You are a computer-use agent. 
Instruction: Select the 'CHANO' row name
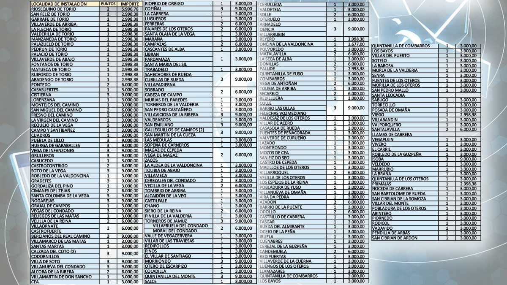[x=153, y=206]
